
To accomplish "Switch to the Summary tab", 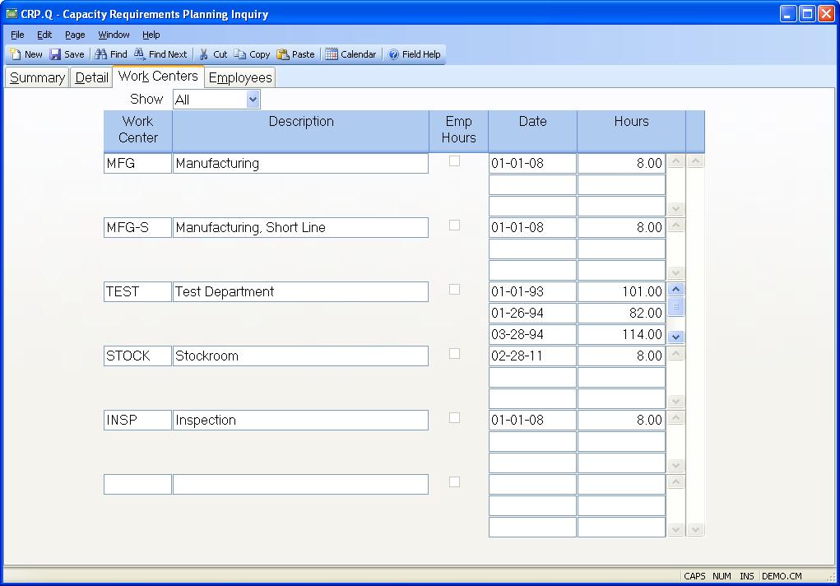I will (x=37, y=77).
